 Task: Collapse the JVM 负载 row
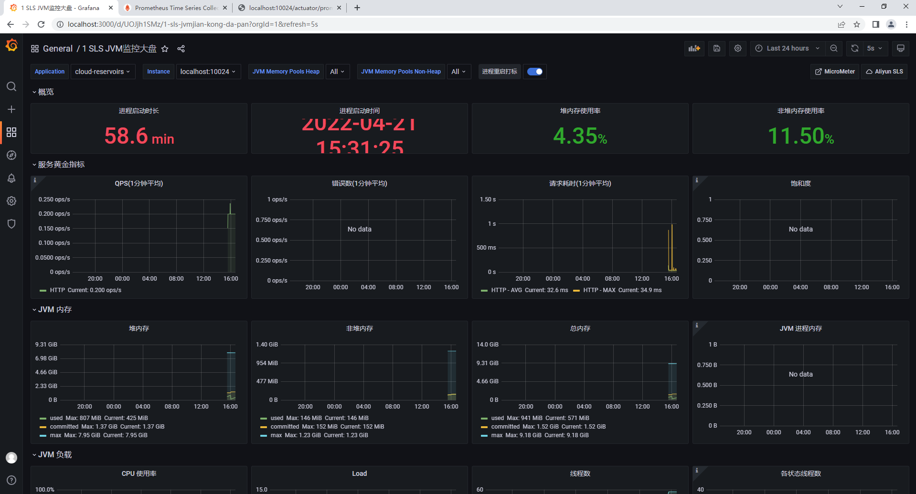52,454
